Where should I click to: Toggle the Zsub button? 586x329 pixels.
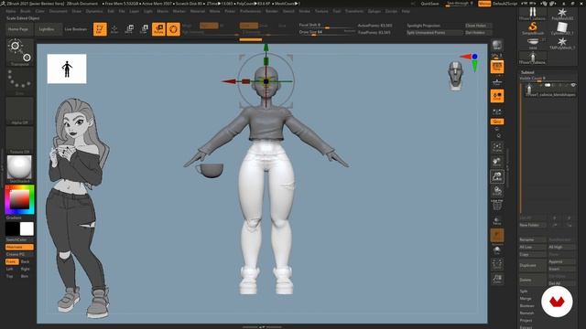pos(264,26)
